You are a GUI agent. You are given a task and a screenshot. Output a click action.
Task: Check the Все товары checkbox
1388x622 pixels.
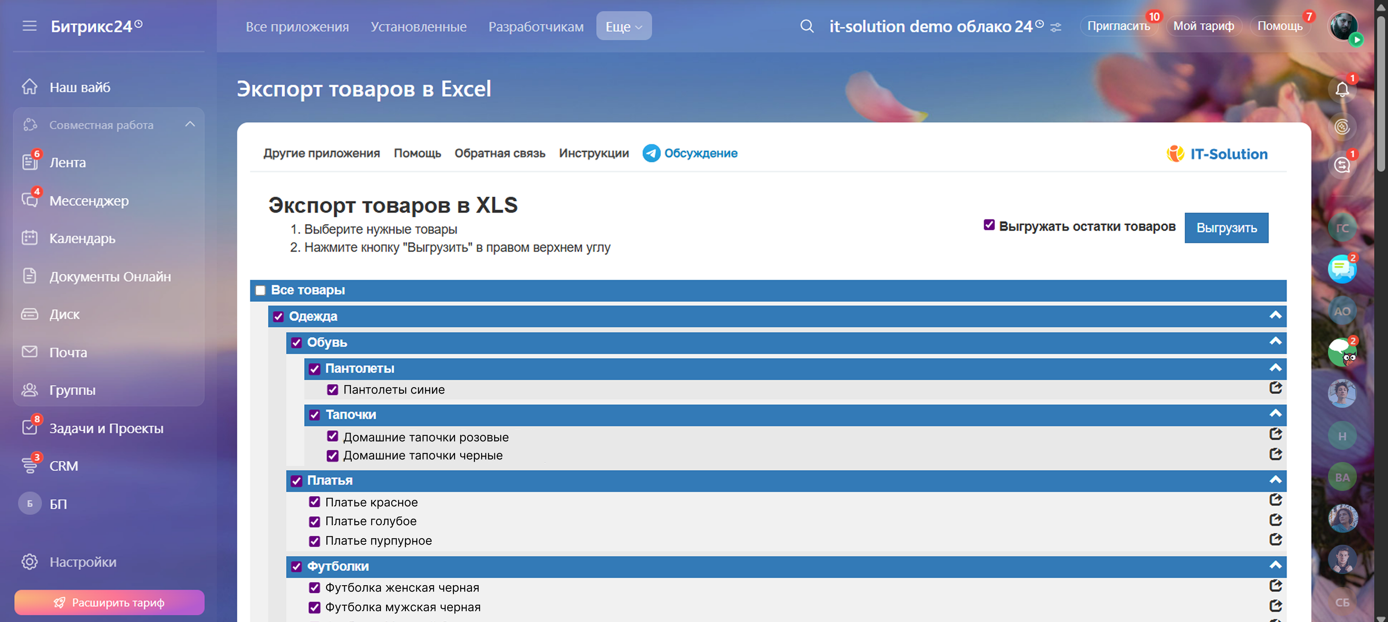(260, 290)
